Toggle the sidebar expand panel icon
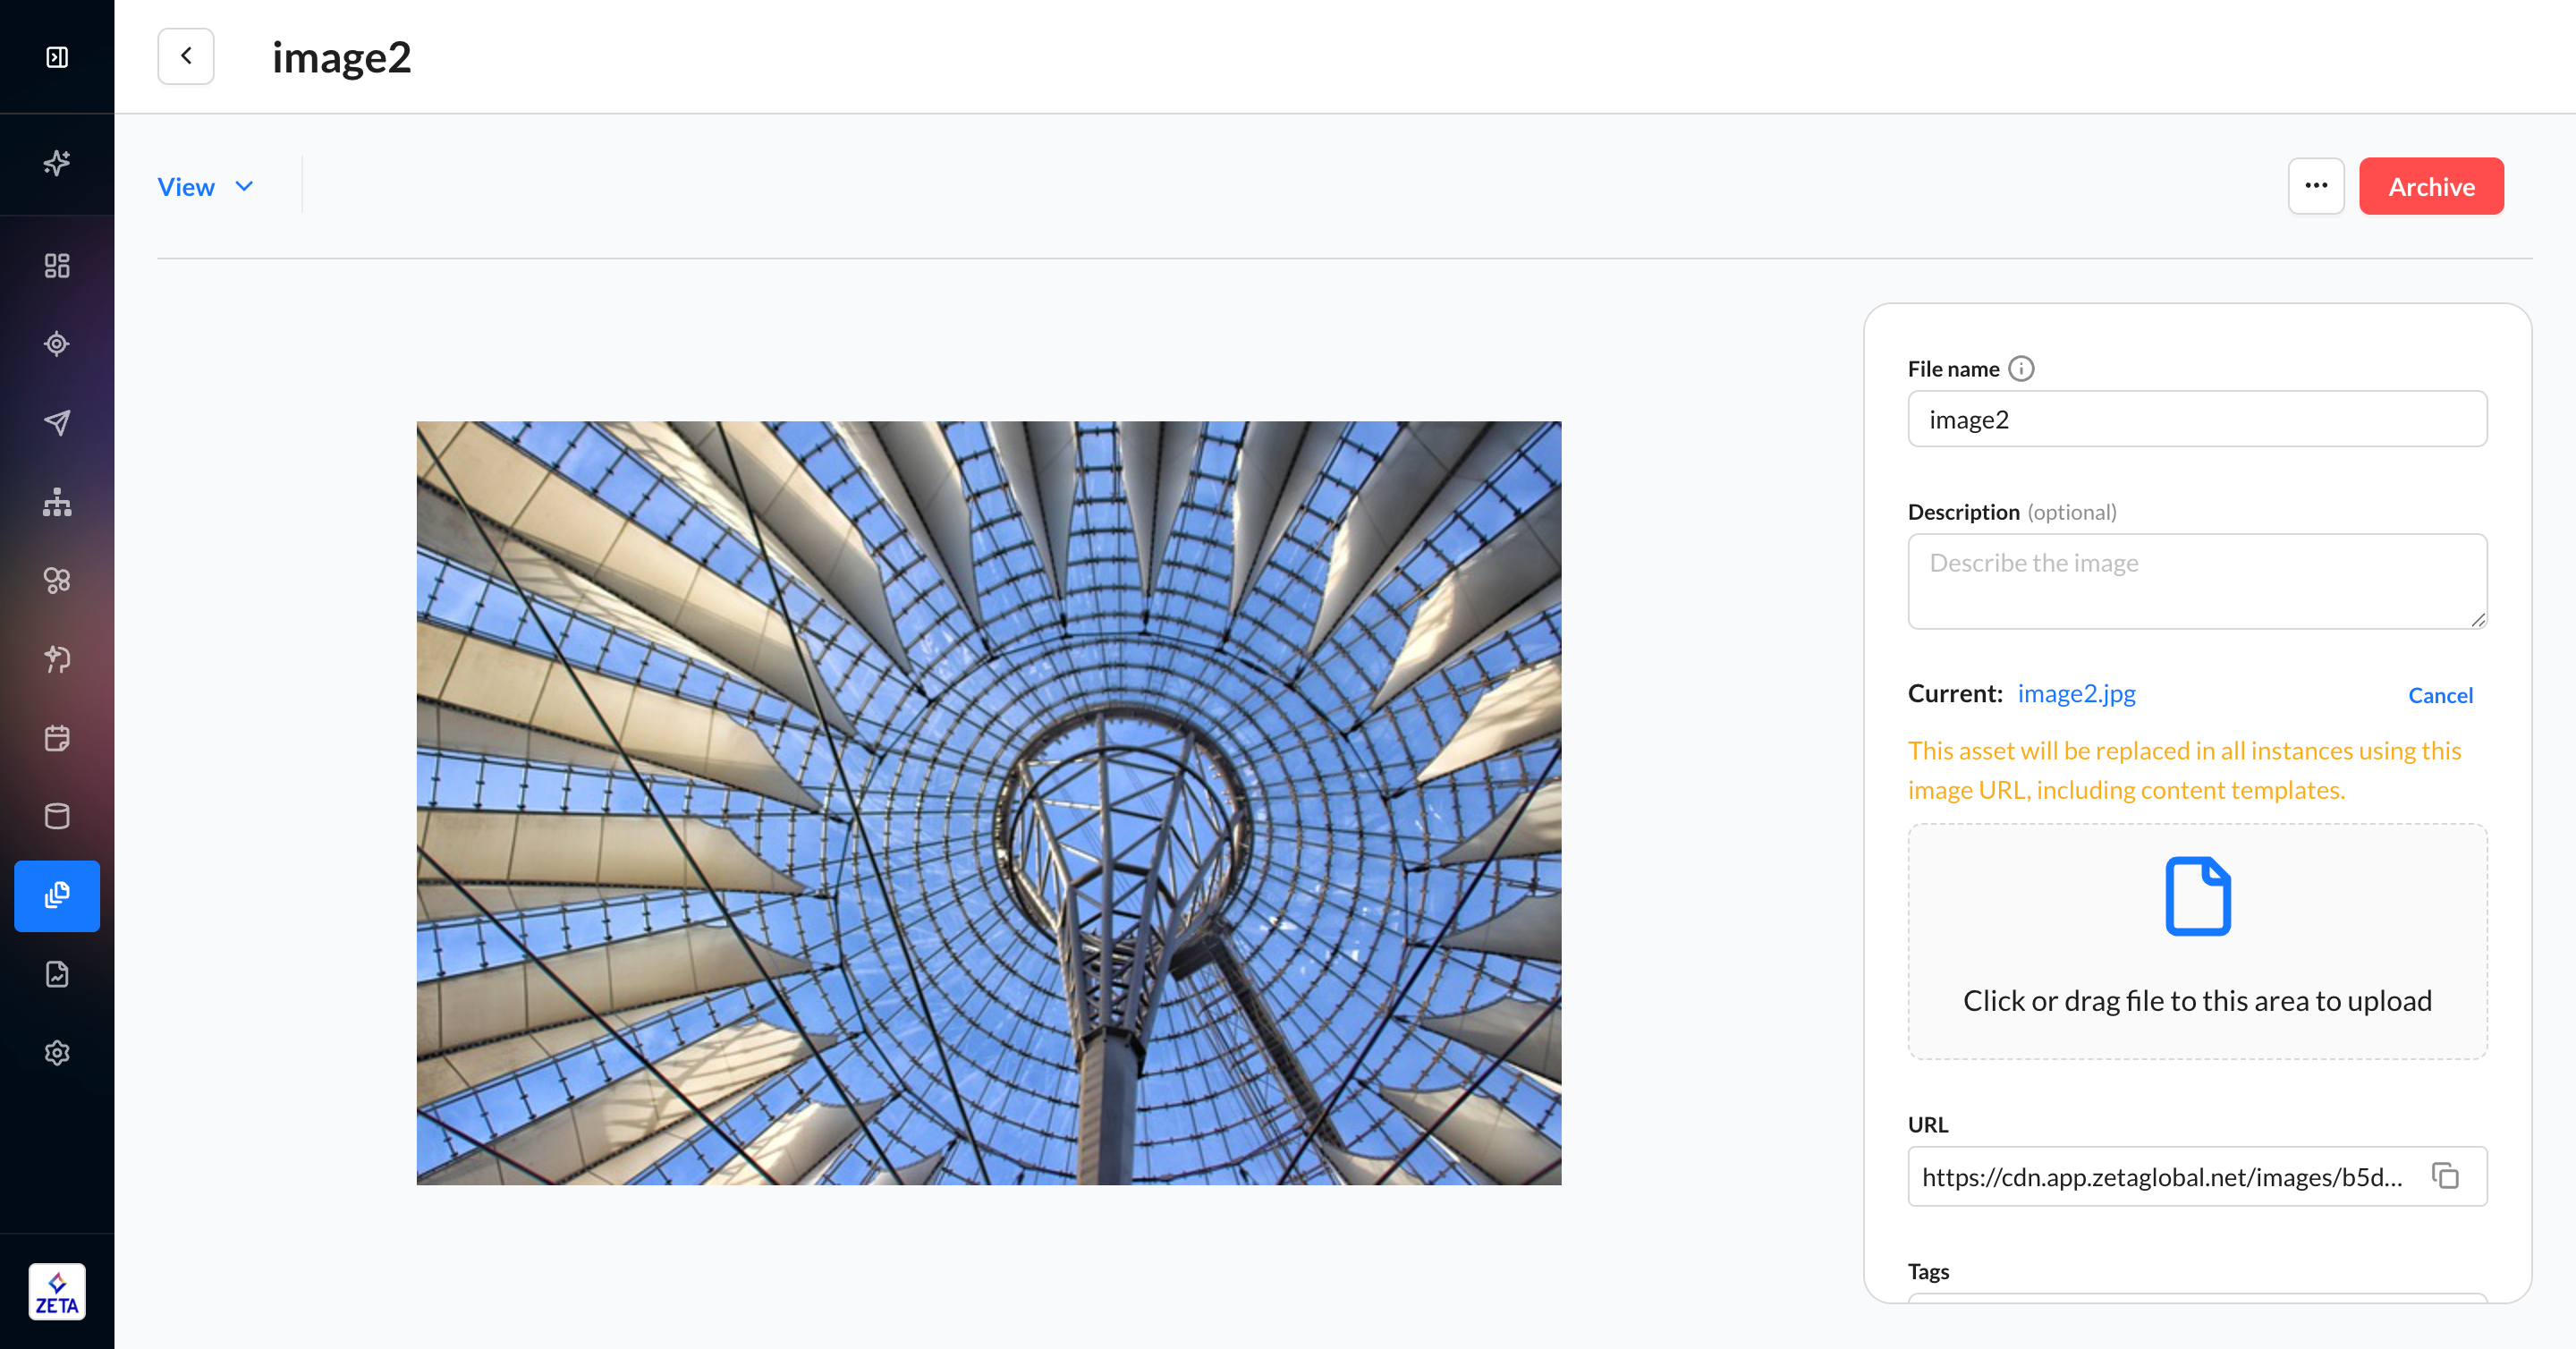 [57, 57]
